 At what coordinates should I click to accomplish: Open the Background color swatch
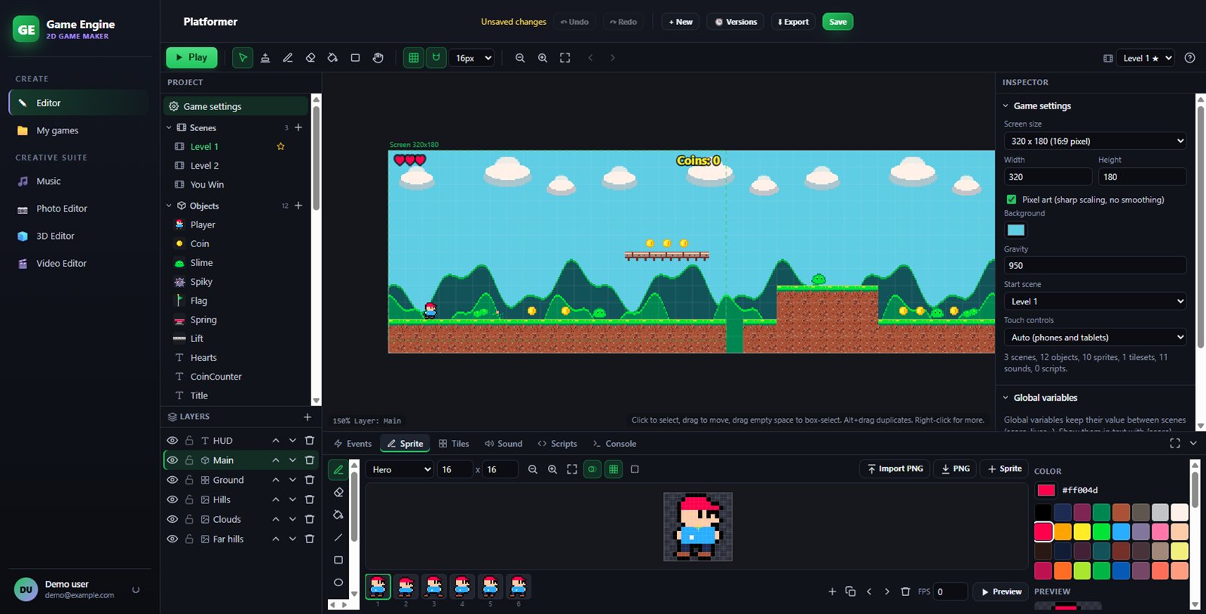click(x=1016, y=231)
